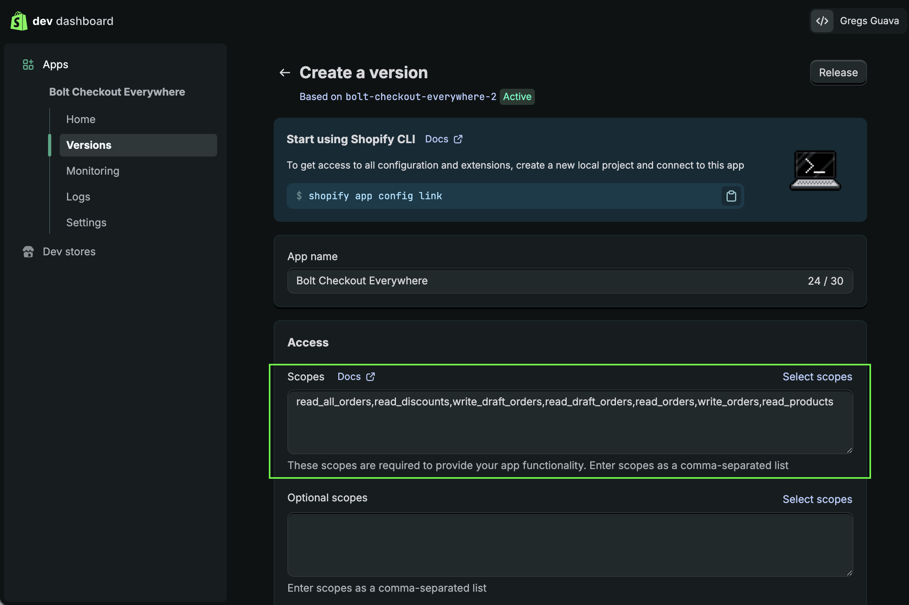
Task: Go to Monitoring in the sidebar
Action: coord(93,171)
